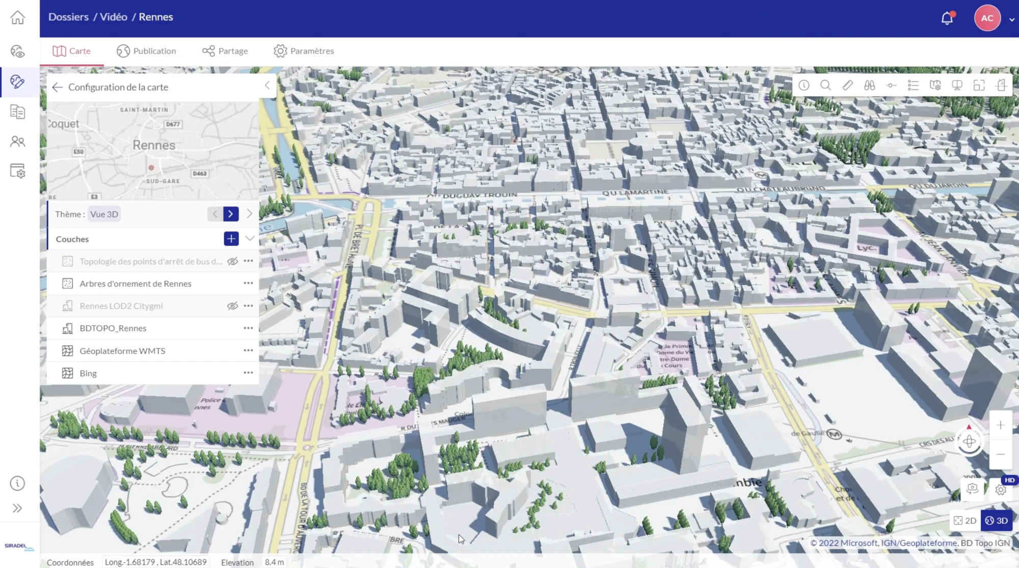Go to next theme with blue arrow
The height and width of the screenshot is (568, 1019).
(230, 214)
